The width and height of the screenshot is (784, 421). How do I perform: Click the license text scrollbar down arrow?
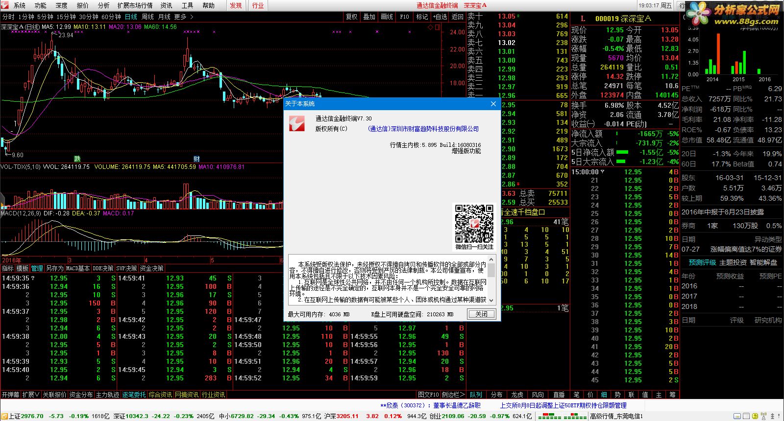pyautogui.click(x=491, y=300)
